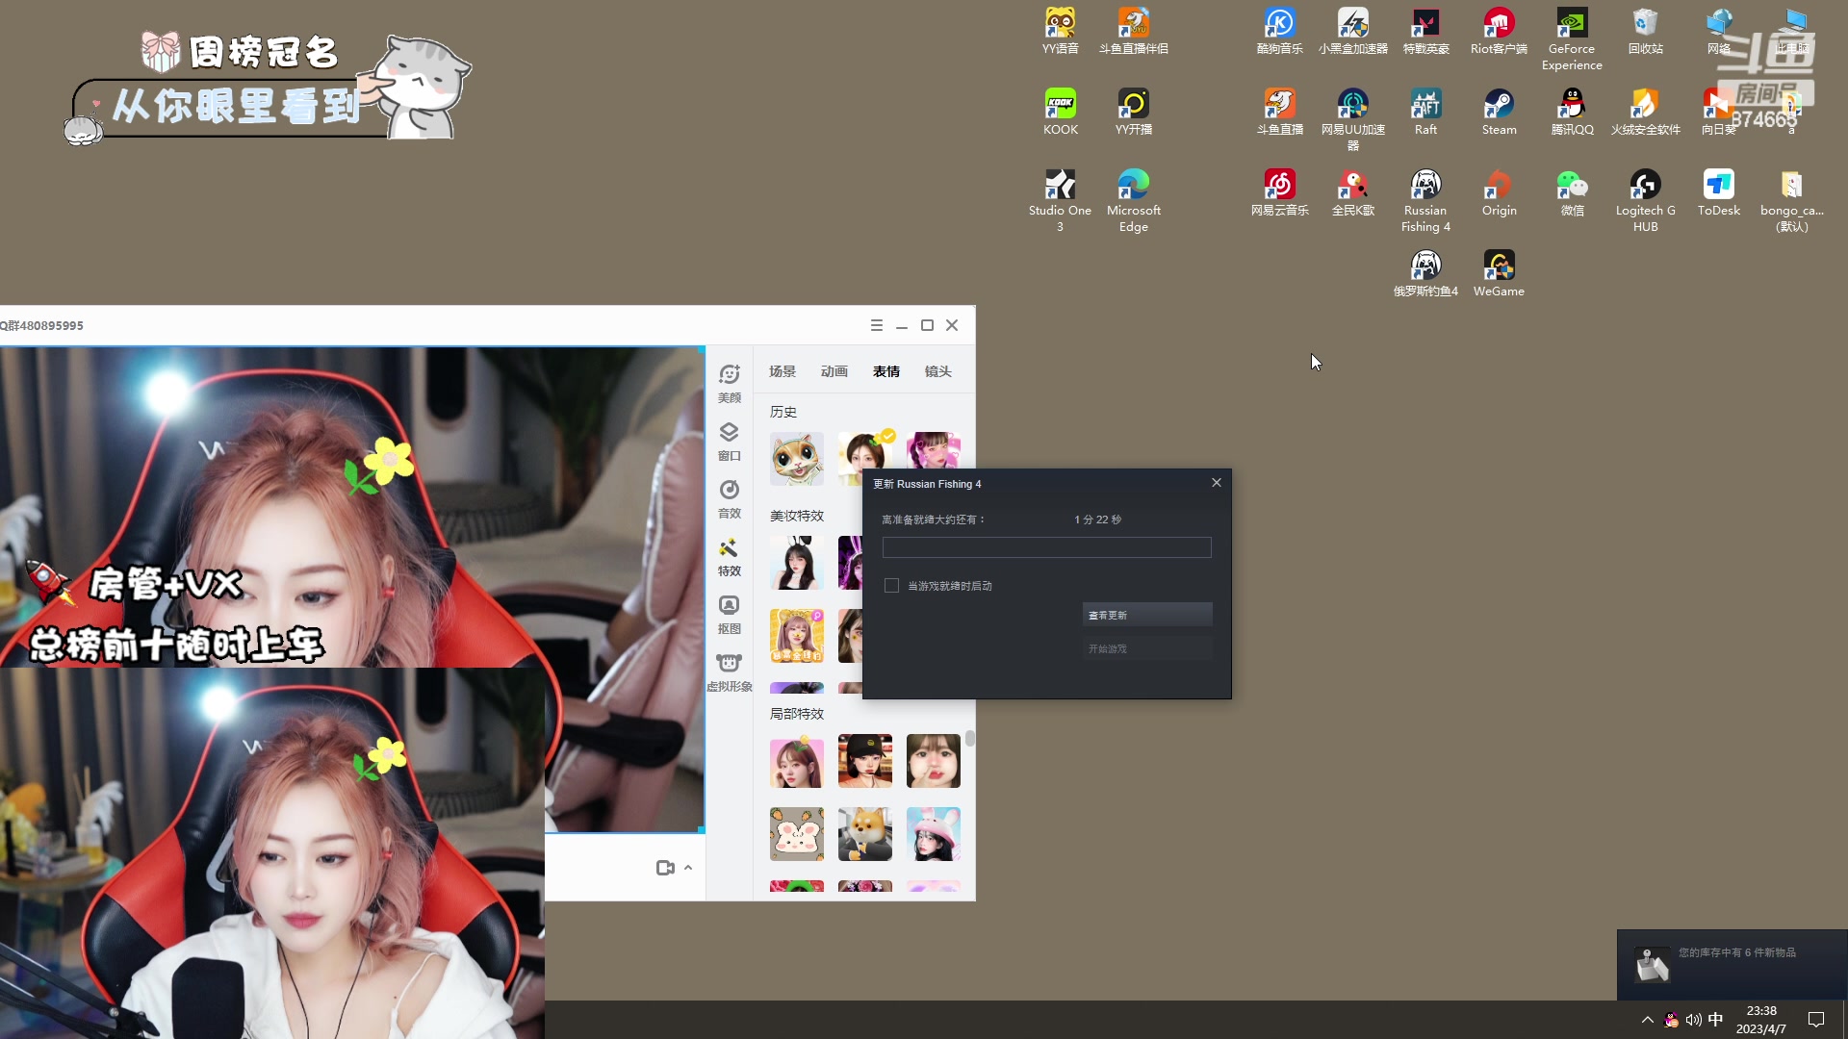Switch to the 镜头 tab
Image resolution: width=1848 pixels, height=1039 pixels.
938,371
